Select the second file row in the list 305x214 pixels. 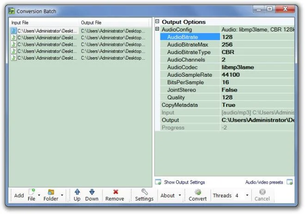tap(78, 37)
